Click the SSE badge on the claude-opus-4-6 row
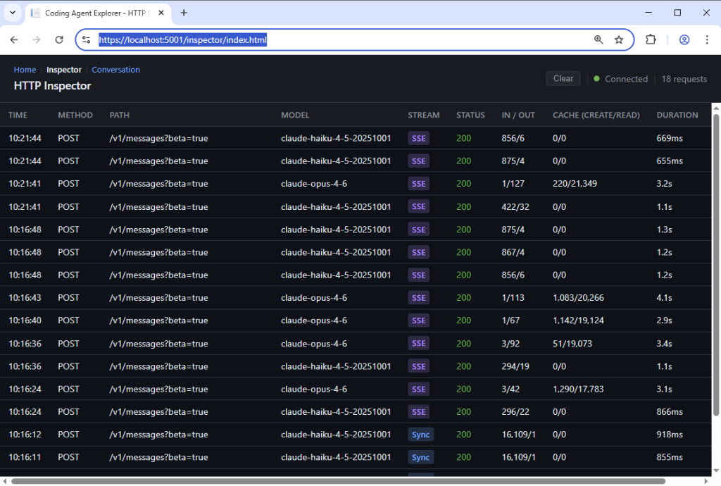The image size is (721, 486). [x=418, y=183]
